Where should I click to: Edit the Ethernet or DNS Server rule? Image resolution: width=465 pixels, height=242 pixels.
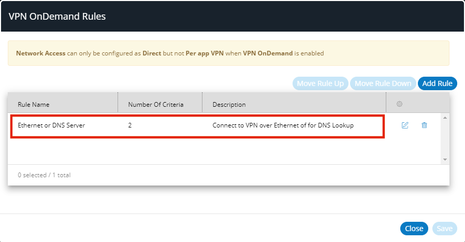click(405, 125)
